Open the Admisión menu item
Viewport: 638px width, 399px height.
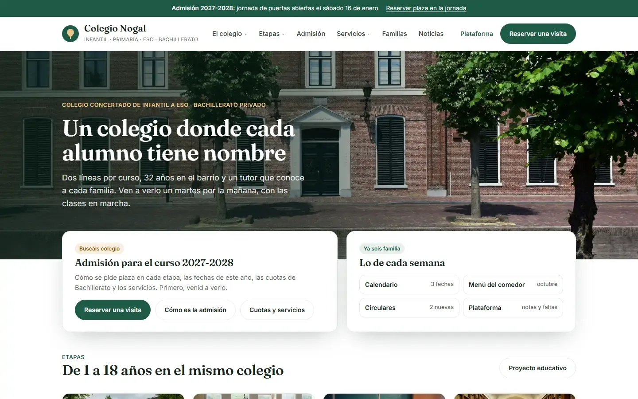[311, 34]
